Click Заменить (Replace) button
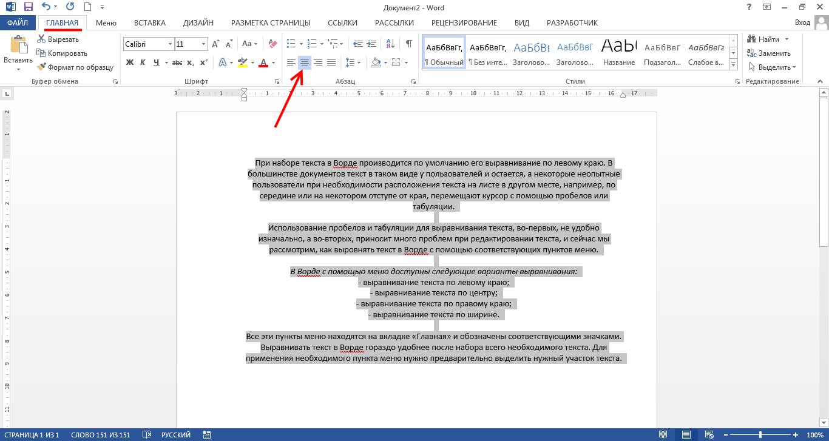The width and height of the screenshot is (829, 441). point(768,53)
